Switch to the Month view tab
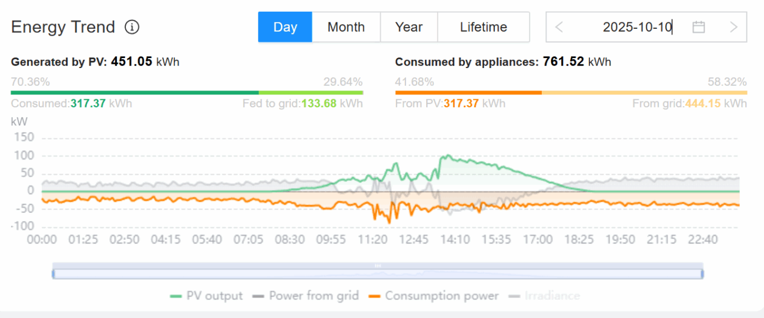The image size is (764, 318). point(346,27)
